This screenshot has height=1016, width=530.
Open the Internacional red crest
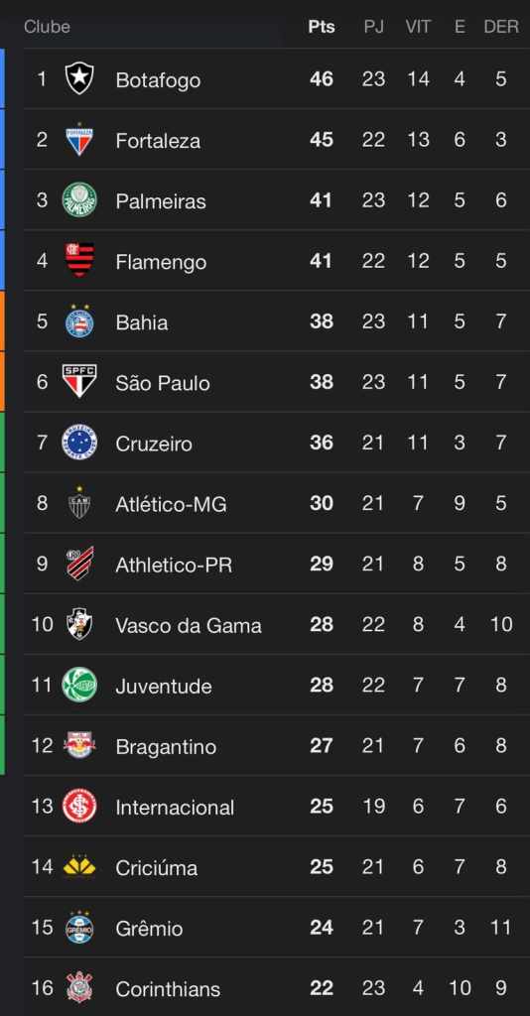(79, 806)
